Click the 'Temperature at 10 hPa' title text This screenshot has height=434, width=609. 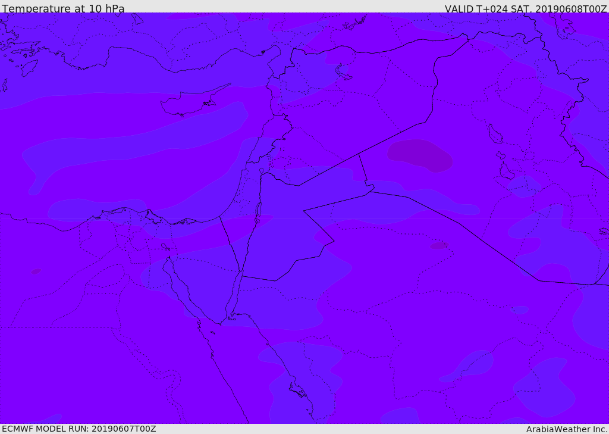(x=63, y=8)
